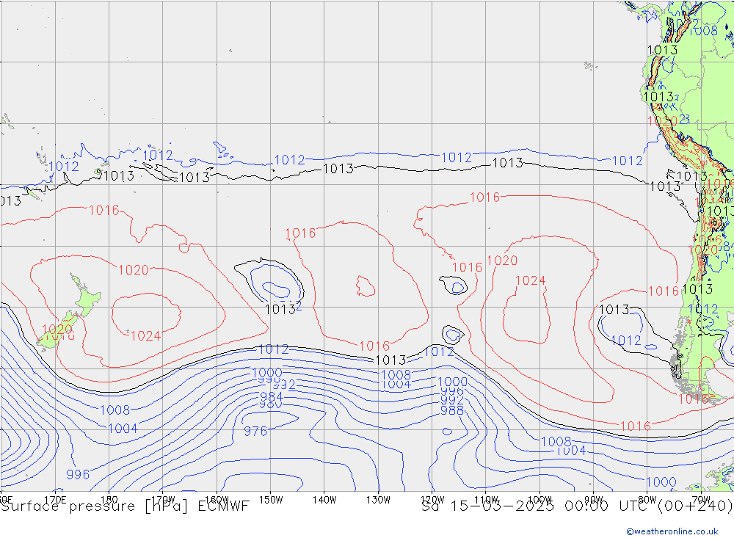Click New Zealand's North Island on map
Viewport: 734px width, 538px height.
(x=86, y=301)
